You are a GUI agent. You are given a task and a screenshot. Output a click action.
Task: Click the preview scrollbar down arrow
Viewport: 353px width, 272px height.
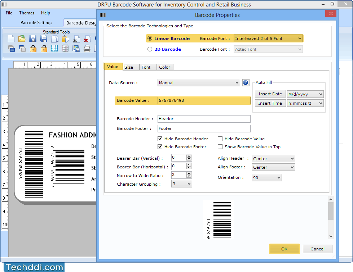click(x=331, y=236)
